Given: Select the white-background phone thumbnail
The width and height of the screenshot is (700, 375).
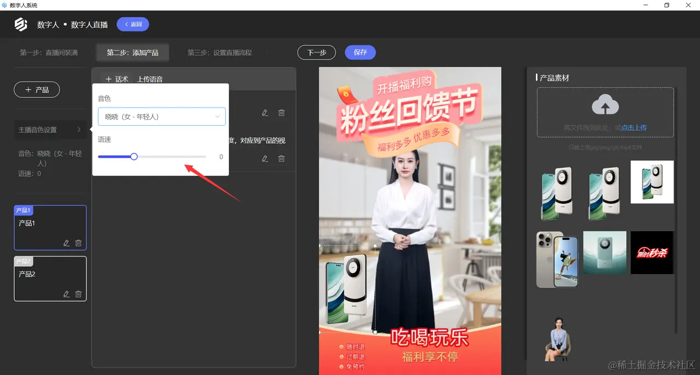Looking at the screenshot, I should click(x=652, y=182).
